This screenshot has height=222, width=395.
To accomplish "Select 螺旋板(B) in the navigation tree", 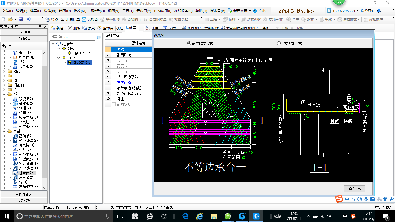I will click(24, 103).
